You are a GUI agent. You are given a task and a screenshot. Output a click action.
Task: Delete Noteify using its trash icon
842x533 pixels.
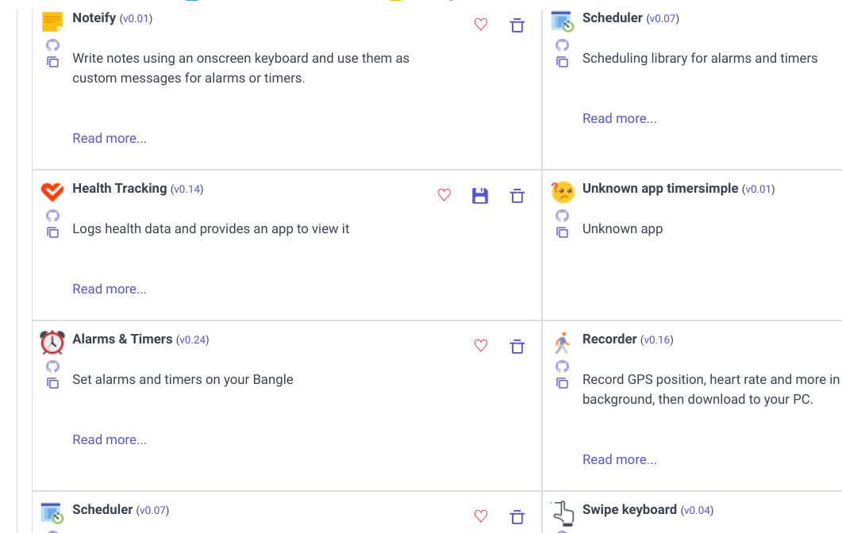pyautogui.click(x=517, y=25)
